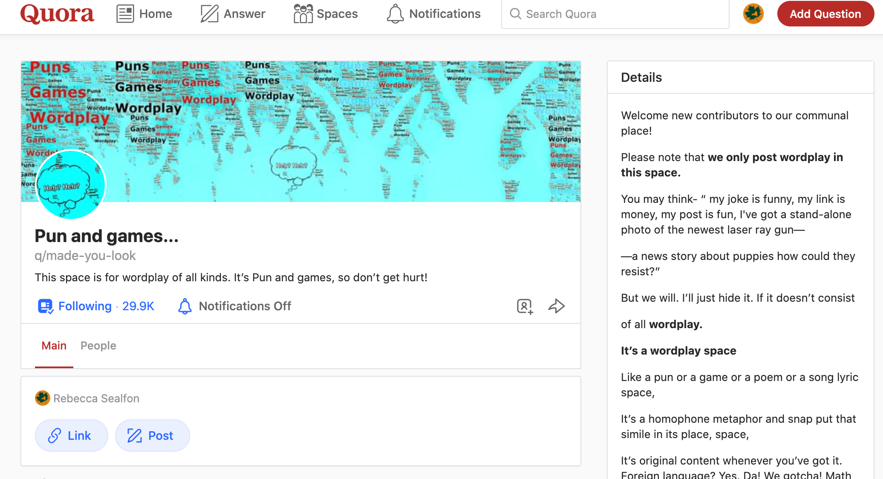This screenshot has height=479, width=883.
Task: Click the Rebecca Sealfon author name
Action: point(96,398)
